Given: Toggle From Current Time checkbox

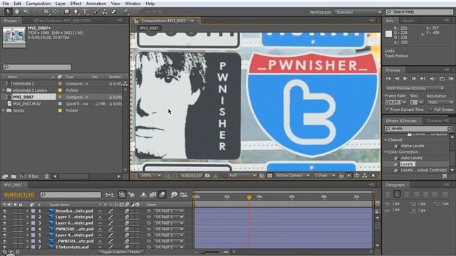Looking at the screenshot, I should pos(388,110).
